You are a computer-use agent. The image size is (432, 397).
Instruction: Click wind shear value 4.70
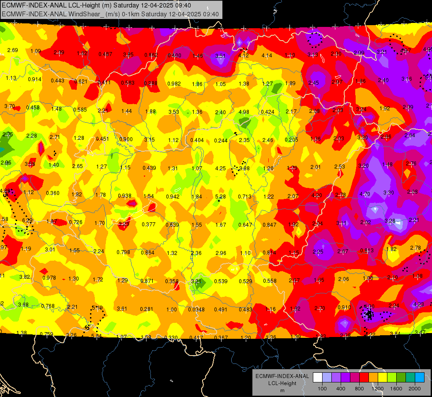pos(365,194)
